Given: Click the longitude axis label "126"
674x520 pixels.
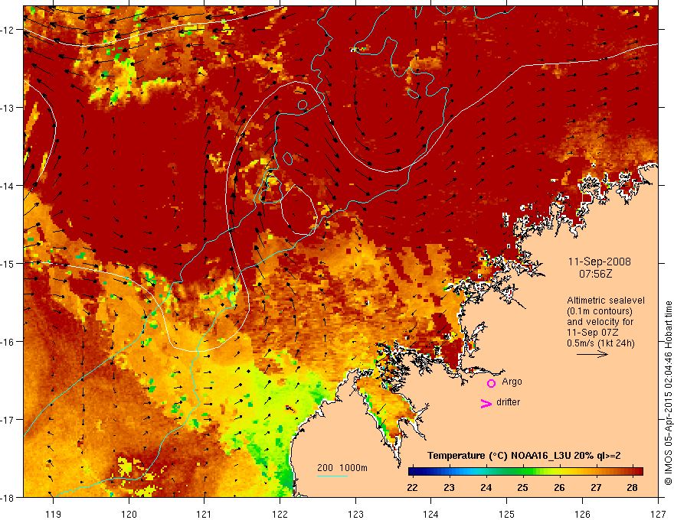Looking at the screenshot, I should [x=582, y=514].
